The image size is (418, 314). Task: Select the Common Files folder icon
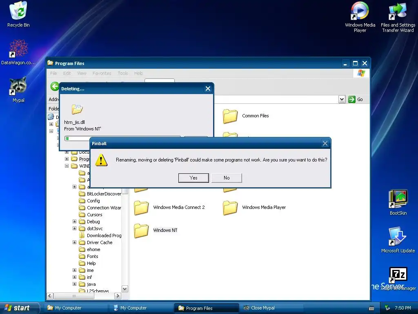pyautogui.click(x=230, y=116)
